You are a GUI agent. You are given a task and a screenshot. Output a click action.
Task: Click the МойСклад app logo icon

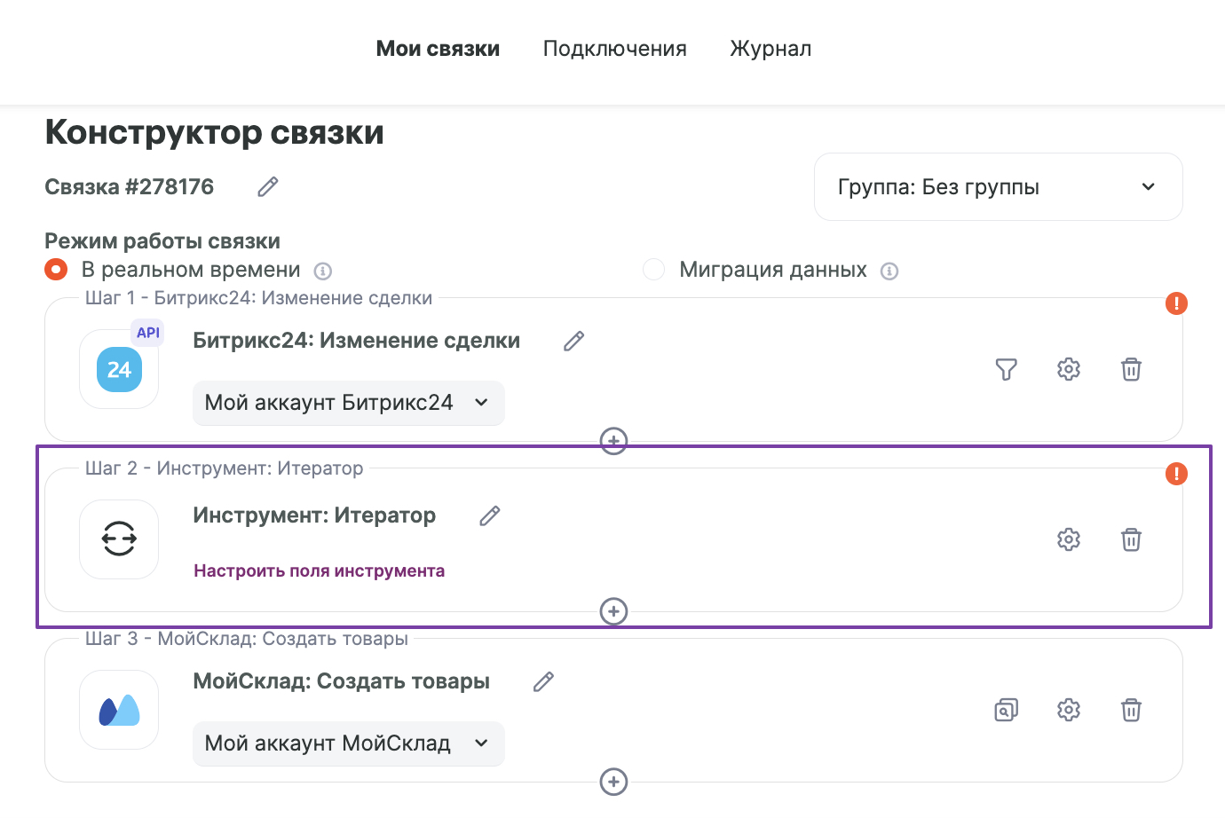coord(119,710)
